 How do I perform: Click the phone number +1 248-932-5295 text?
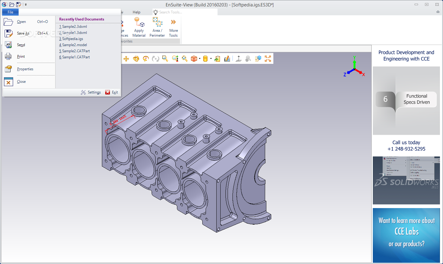[x=406, y=149]
